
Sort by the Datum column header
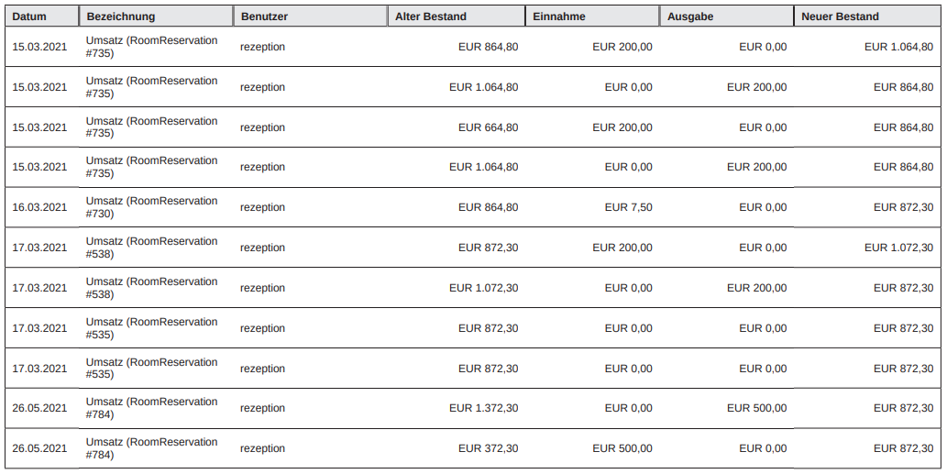tap(29, 17)
